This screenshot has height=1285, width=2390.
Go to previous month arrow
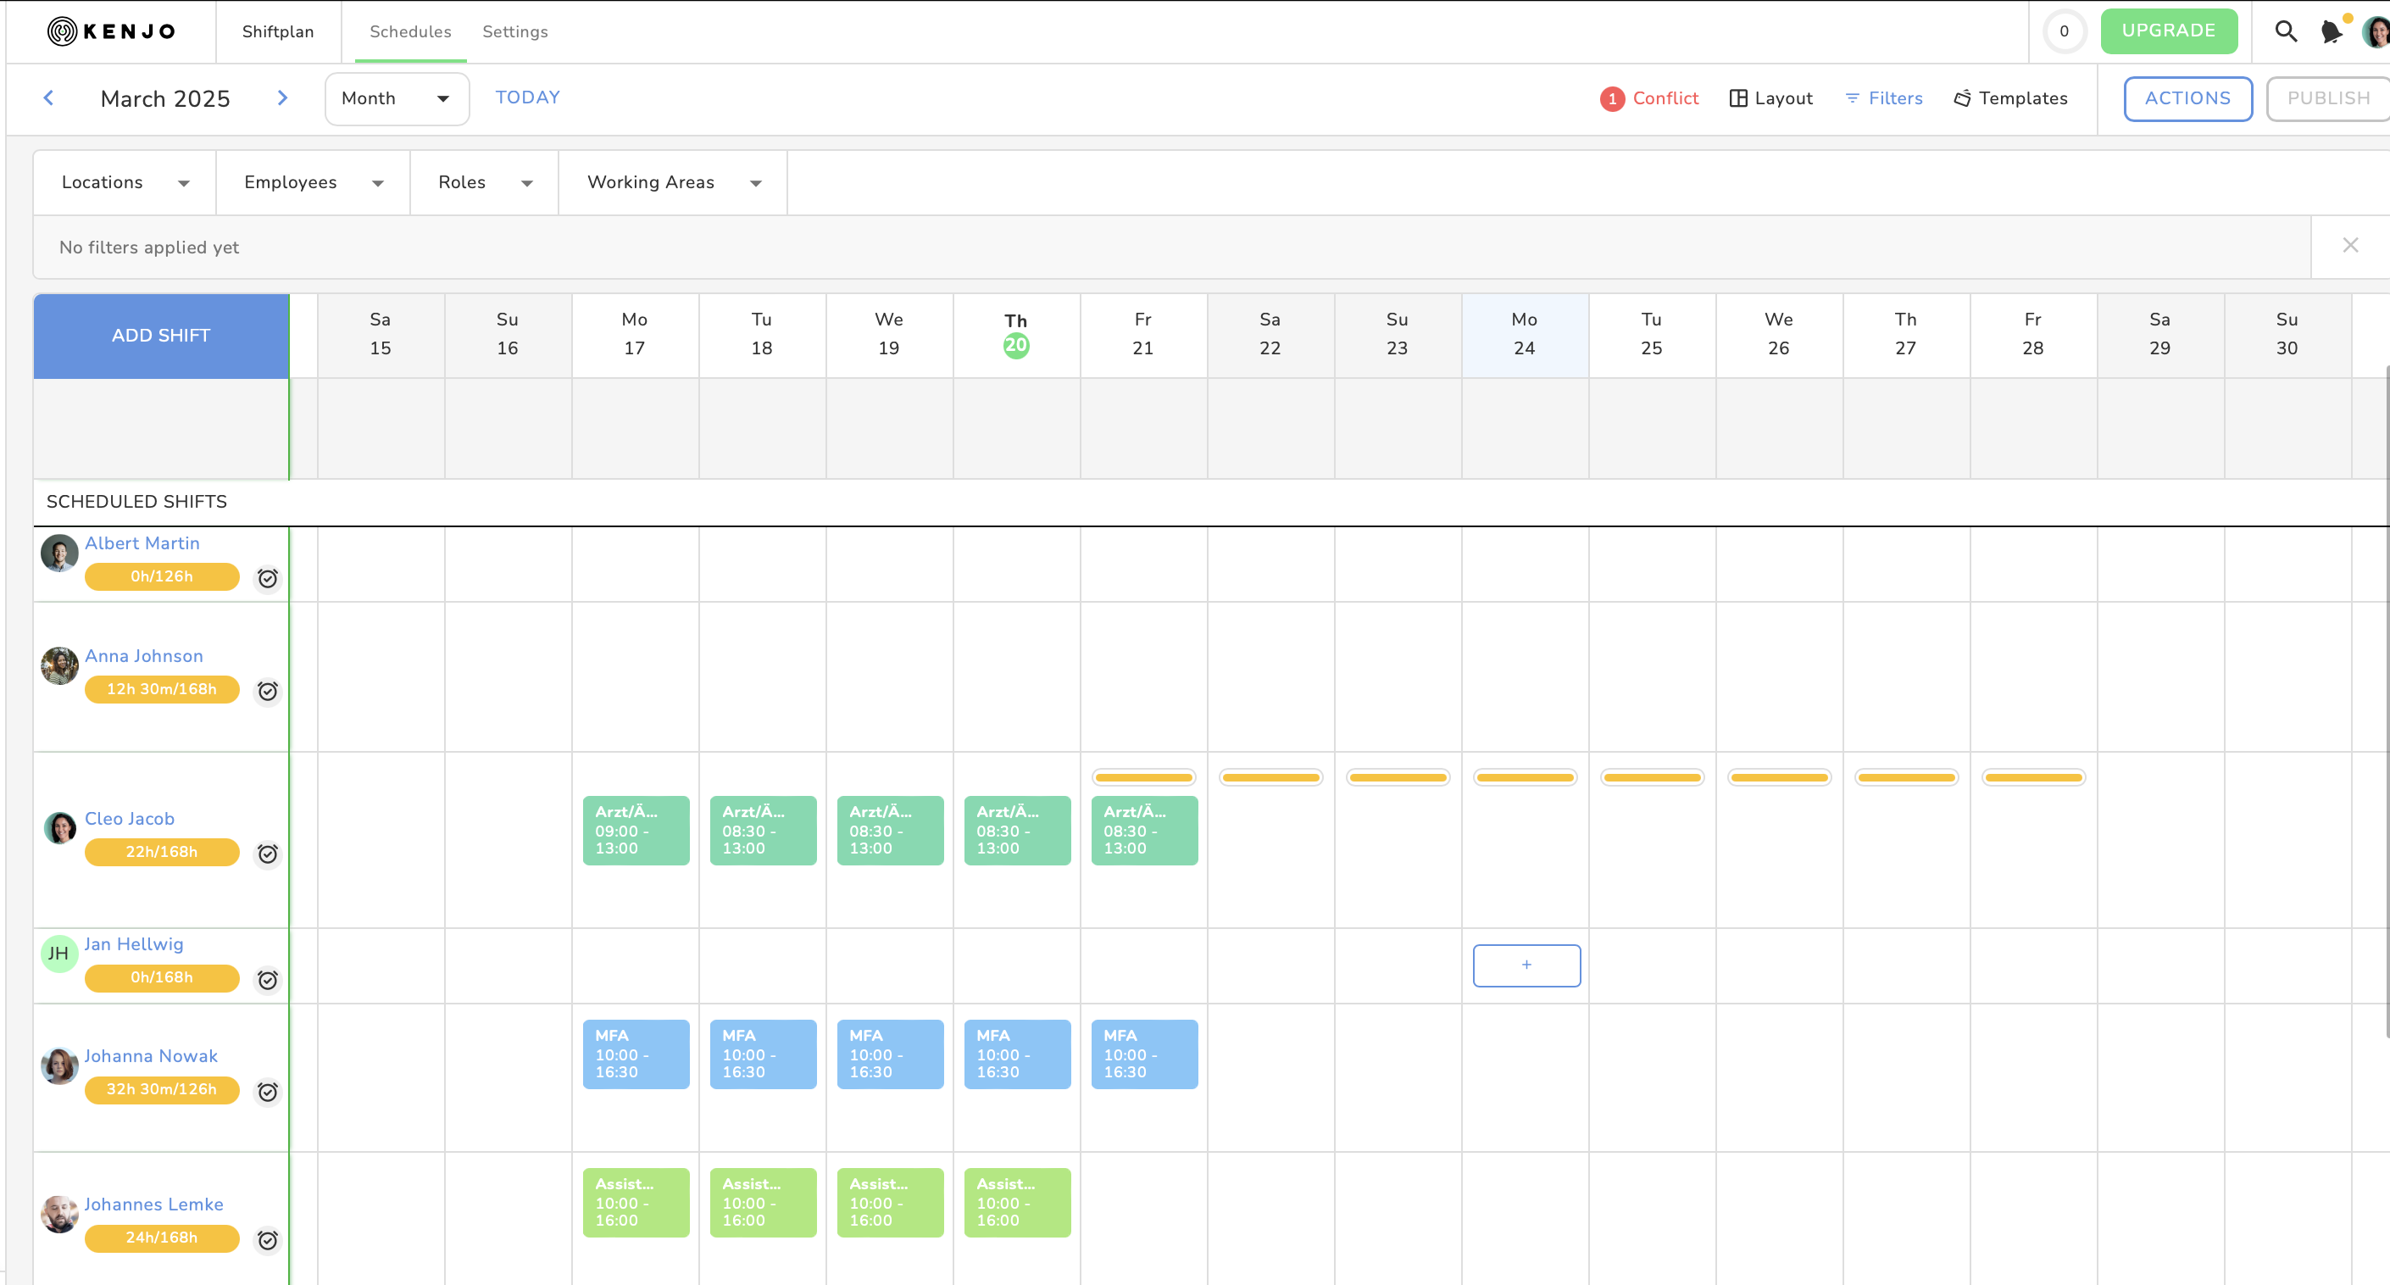48,97
